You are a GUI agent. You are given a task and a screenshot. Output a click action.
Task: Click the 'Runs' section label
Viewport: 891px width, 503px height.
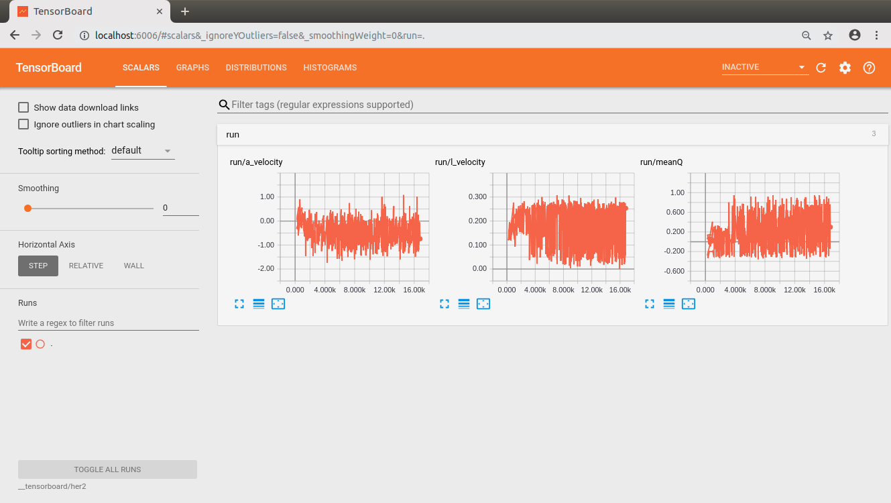click(27, 303)
